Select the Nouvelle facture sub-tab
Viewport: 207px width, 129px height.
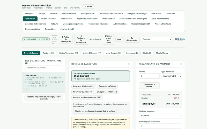tap(31, 53)
